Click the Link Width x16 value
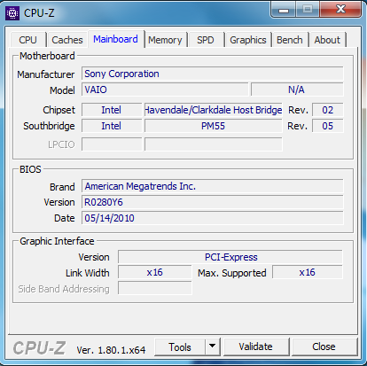 (155, 272)
